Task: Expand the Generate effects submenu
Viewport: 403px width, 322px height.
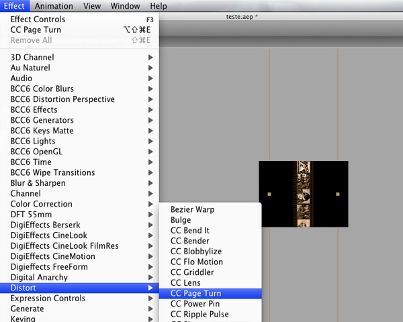Action: (27, 309)
